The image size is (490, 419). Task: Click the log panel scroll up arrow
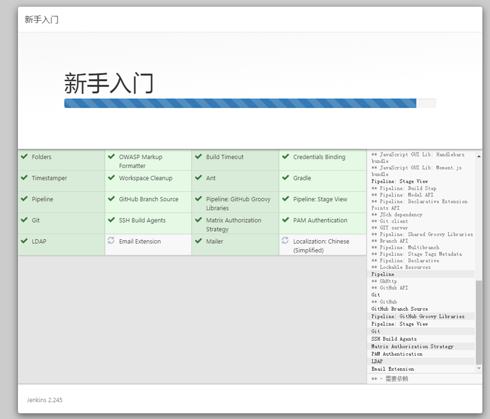(x=479, y=156)
